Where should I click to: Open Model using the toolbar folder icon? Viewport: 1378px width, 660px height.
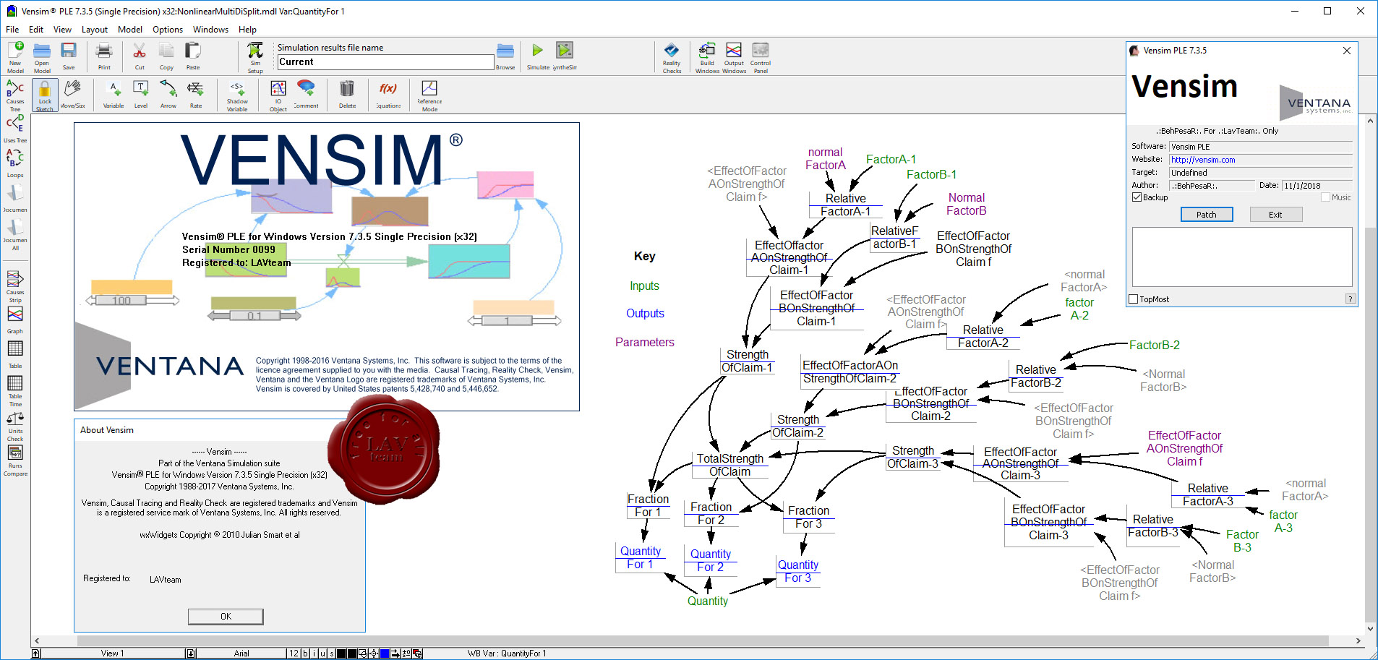click(42, 57)
